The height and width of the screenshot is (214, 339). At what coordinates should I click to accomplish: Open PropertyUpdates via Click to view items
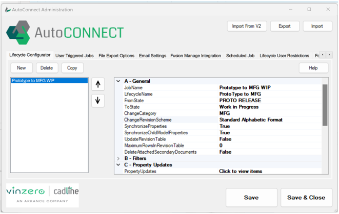click(241, 172)
